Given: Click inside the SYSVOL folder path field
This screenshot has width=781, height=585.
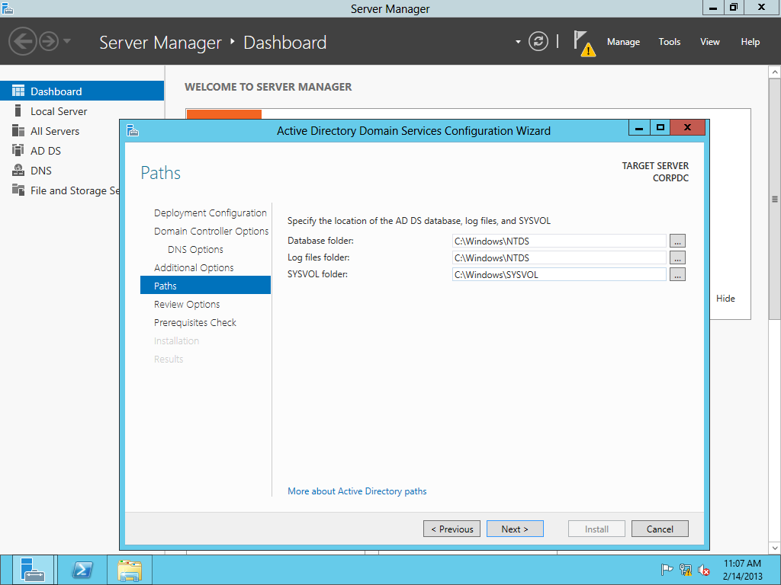Looking at the screenshot, I should tap(559, 274).
